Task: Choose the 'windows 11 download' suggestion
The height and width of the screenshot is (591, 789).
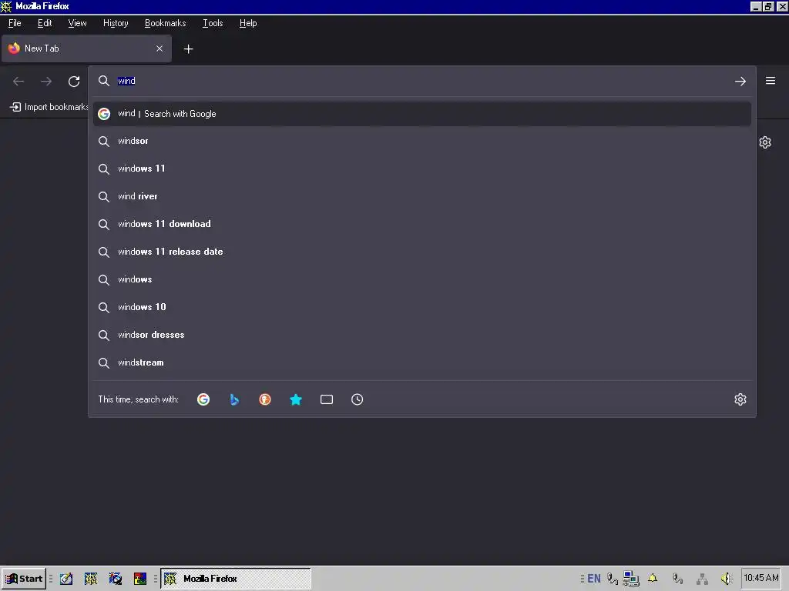Action: [x=421, y=224]
